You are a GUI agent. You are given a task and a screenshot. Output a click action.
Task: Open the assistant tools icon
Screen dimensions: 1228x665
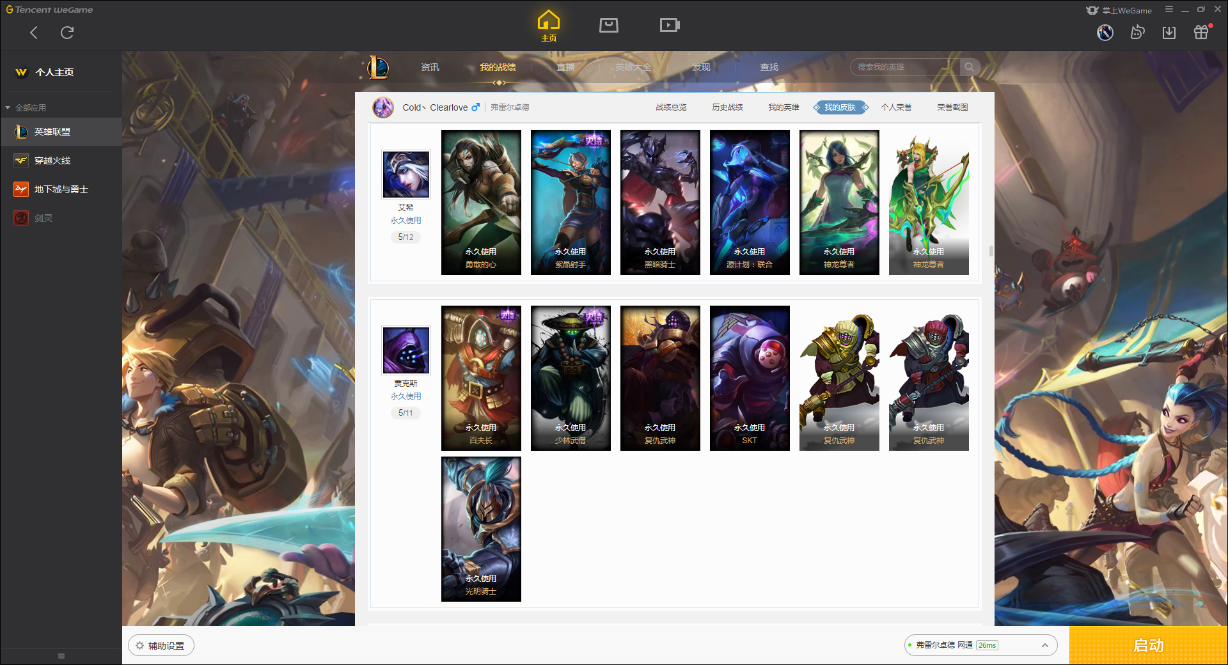tap(1137, 32)
